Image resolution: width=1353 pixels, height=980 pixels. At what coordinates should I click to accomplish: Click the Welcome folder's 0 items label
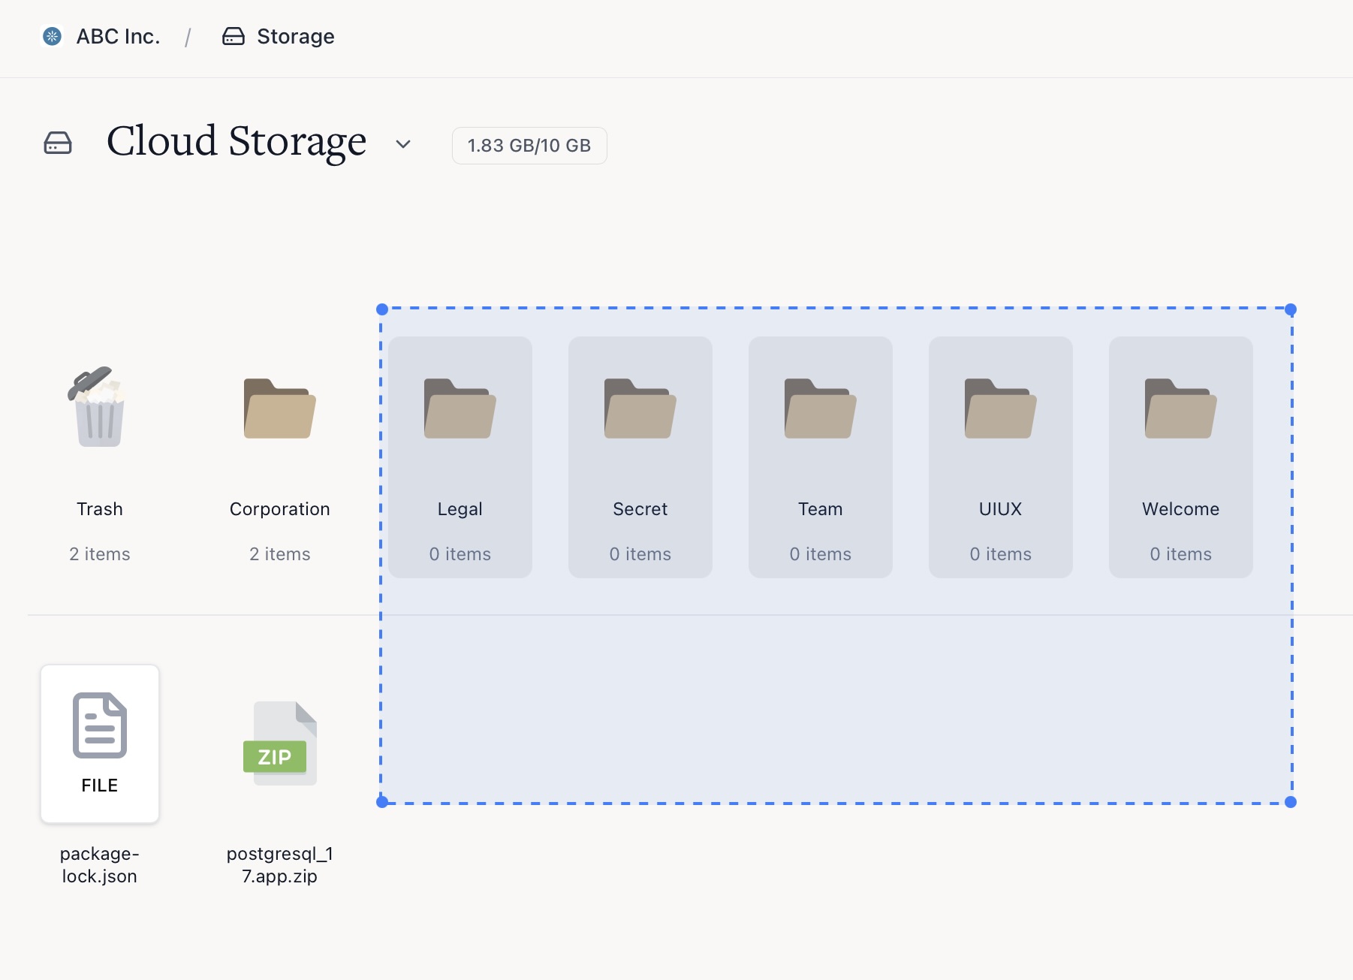(x=1180, y=553)
